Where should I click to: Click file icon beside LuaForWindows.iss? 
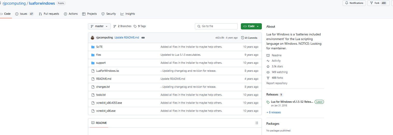93,71
